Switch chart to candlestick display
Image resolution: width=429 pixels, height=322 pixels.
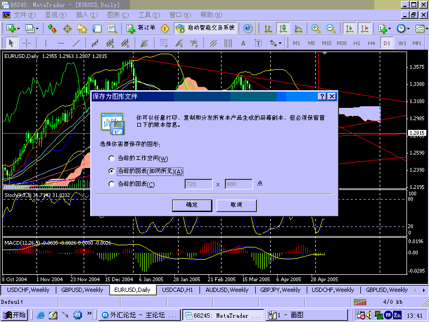tap(283, 28)
